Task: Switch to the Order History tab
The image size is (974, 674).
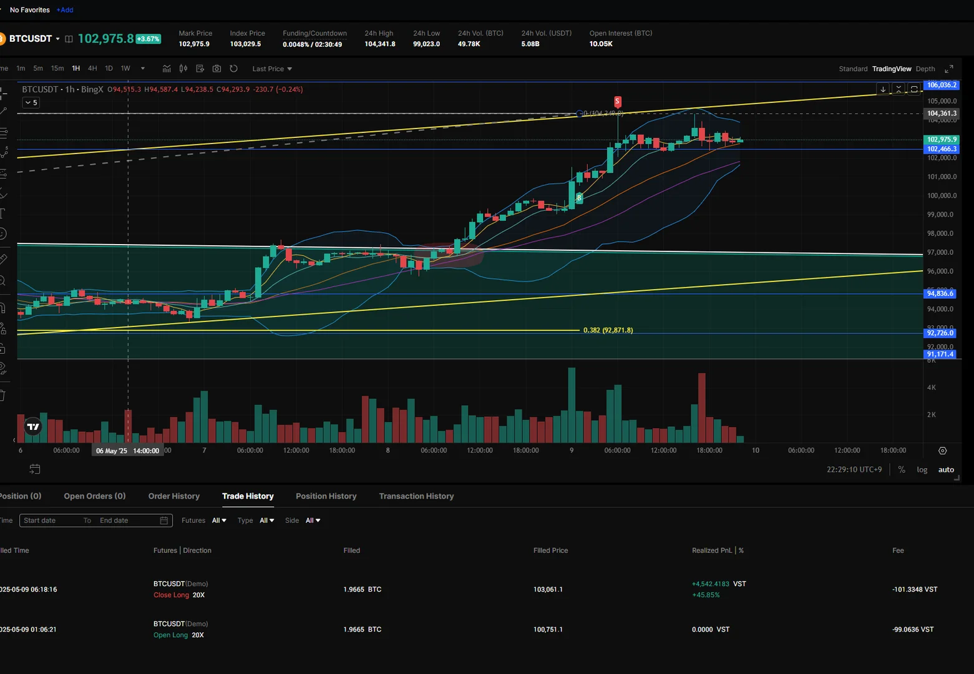Action: point(173,496)
